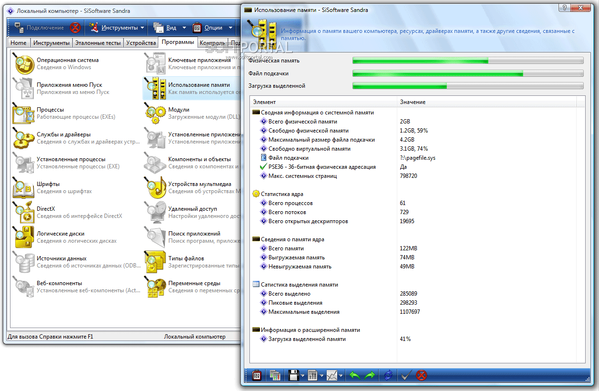
Task: Select the Пиковые выделения row
Action: [414, 303]
